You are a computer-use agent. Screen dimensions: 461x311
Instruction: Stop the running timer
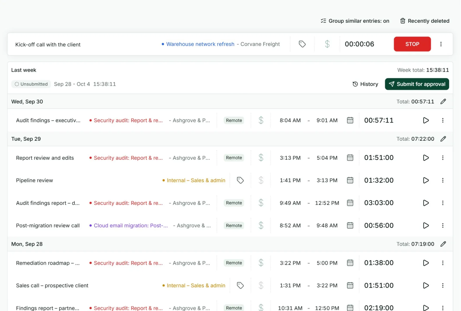click(412, 44)
